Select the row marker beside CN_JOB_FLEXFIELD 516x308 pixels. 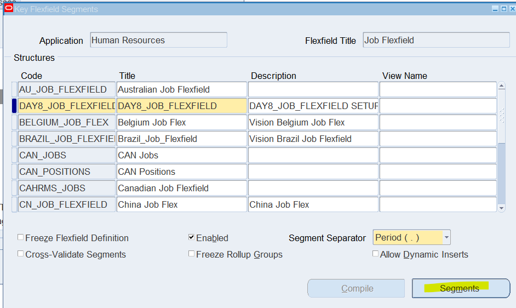coord(14,204)
